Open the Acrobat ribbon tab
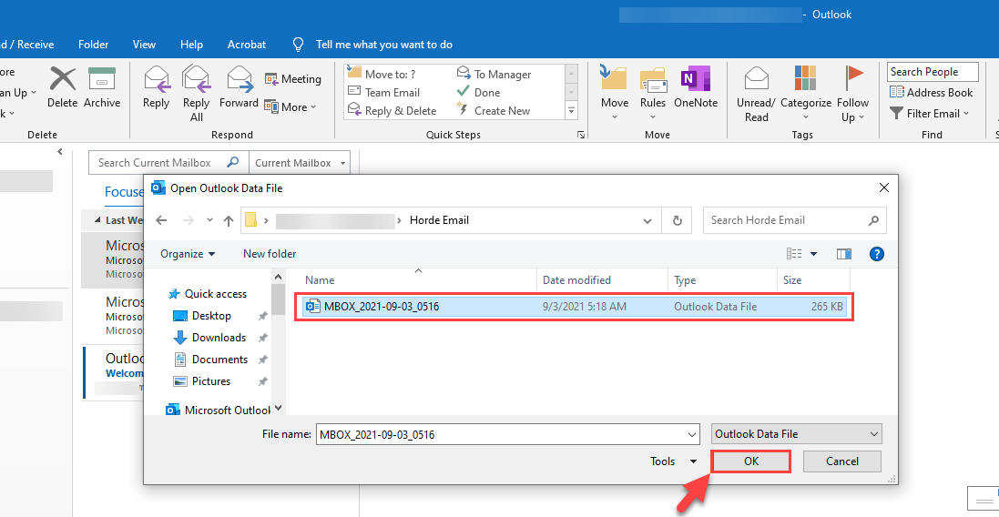Image resolution: width=999 pixels, height=517 pixels. [247, 45]
